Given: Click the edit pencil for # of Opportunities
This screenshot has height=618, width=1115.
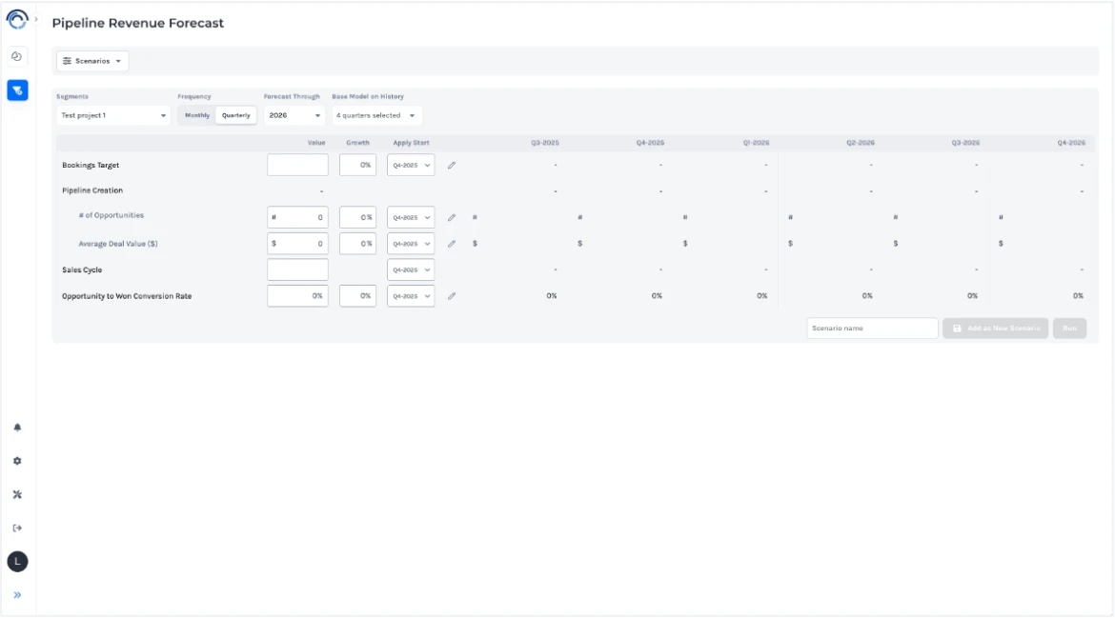Looking at the screenshot, I should click(x=452, y=217).
